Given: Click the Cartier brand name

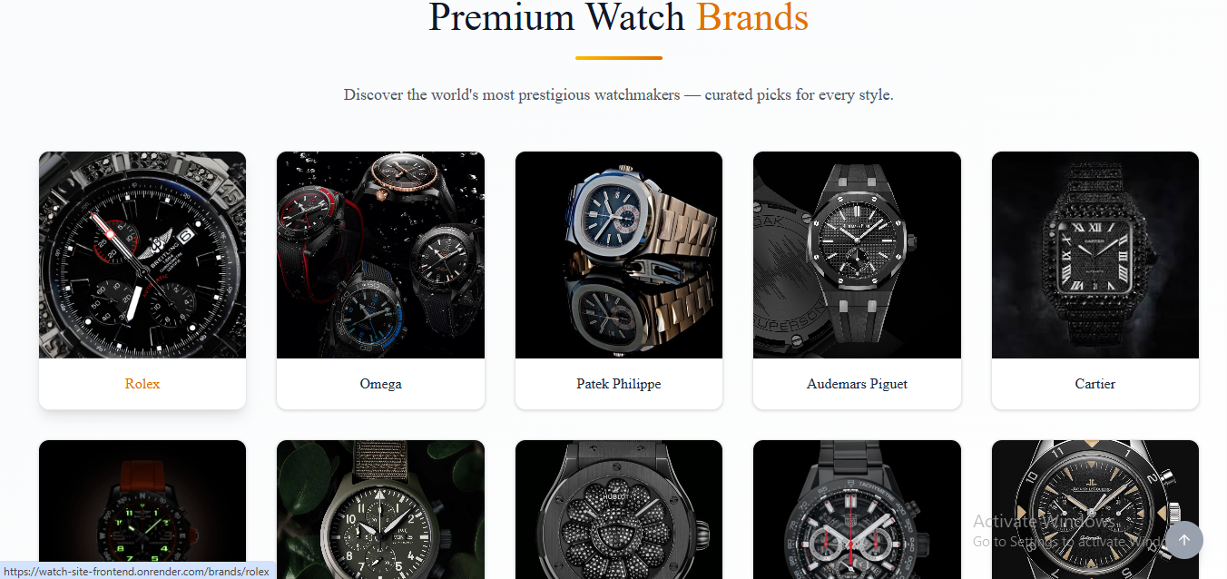Looking at the screenshot, I should [x=1095, y=384].
